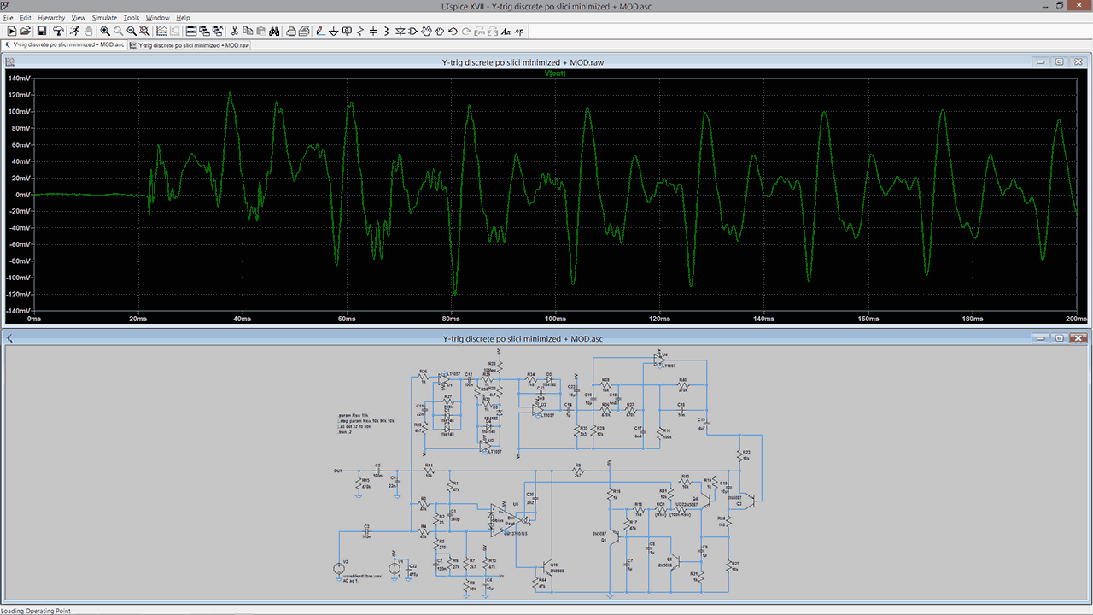1093x615 pixels.
Task: Open the Edit menu
Action: click(x=26, y=18)
